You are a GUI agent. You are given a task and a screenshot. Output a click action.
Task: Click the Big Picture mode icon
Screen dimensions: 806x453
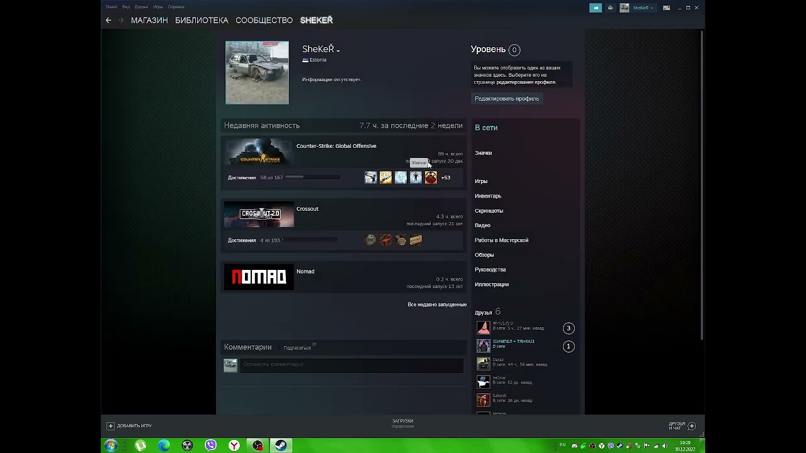coord(667,8)
